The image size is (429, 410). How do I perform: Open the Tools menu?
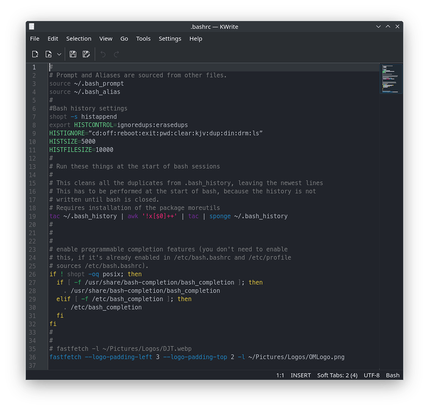point(143,39)
